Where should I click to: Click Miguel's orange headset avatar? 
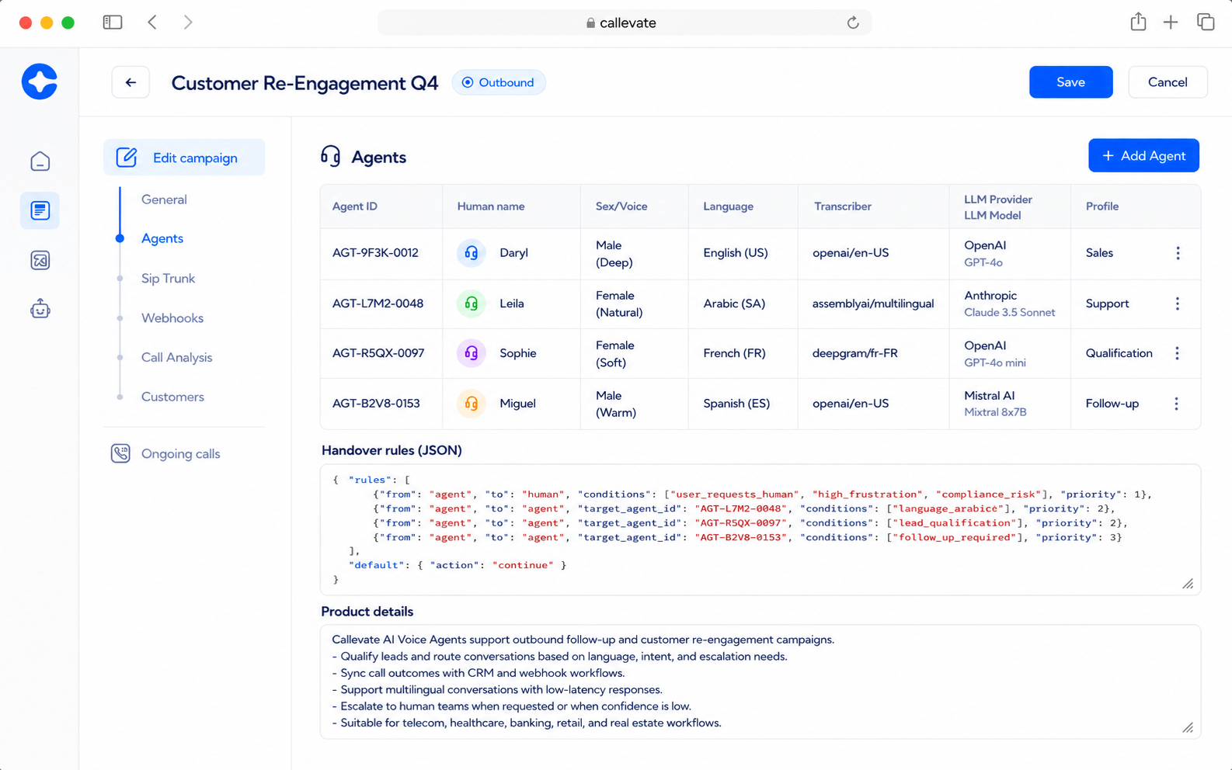click(x=471, y=404)
